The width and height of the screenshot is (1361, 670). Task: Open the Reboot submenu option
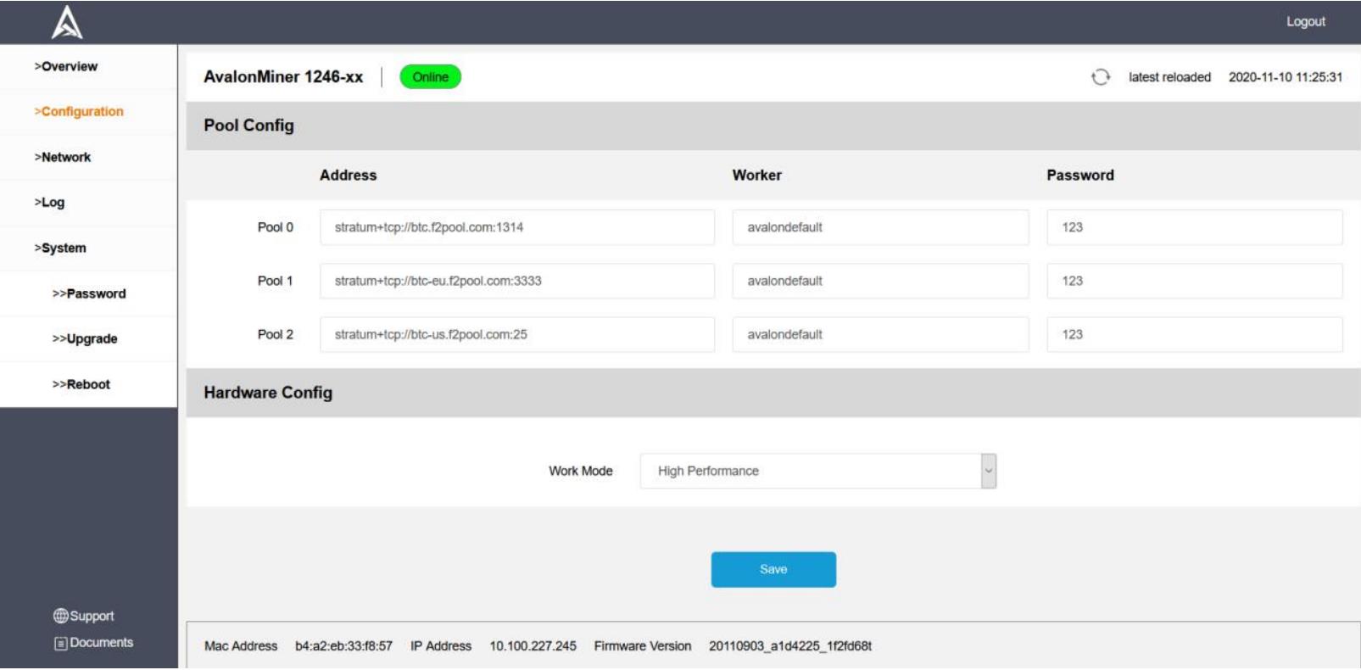coord(81,385)
